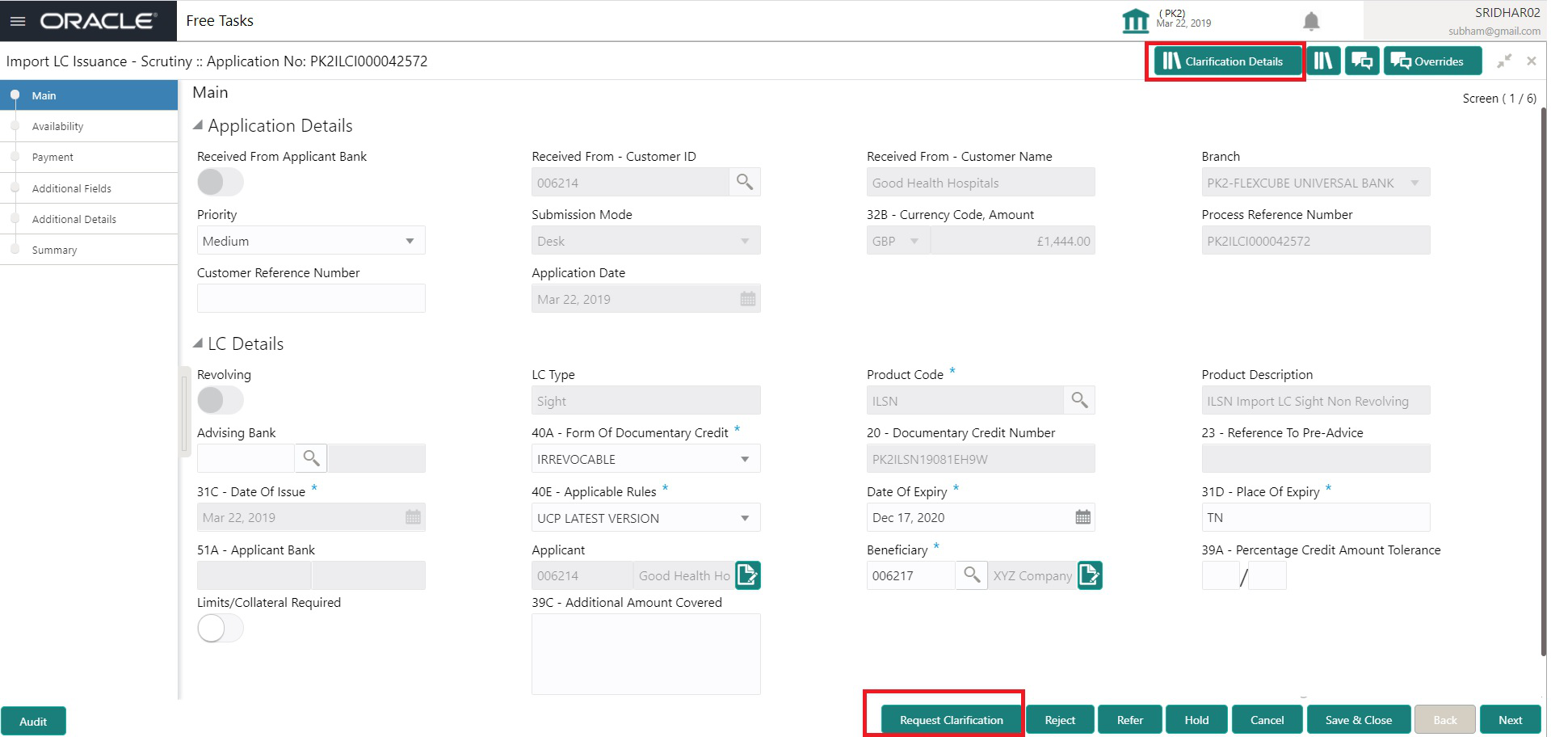Minimize the task screen using collapse arrows

pos(1504,61)
